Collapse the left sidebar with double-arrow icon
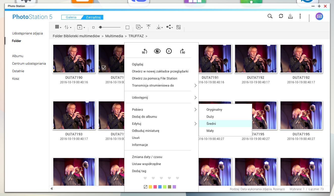This screenshot has width=334, height=196. tap(52, 188)
